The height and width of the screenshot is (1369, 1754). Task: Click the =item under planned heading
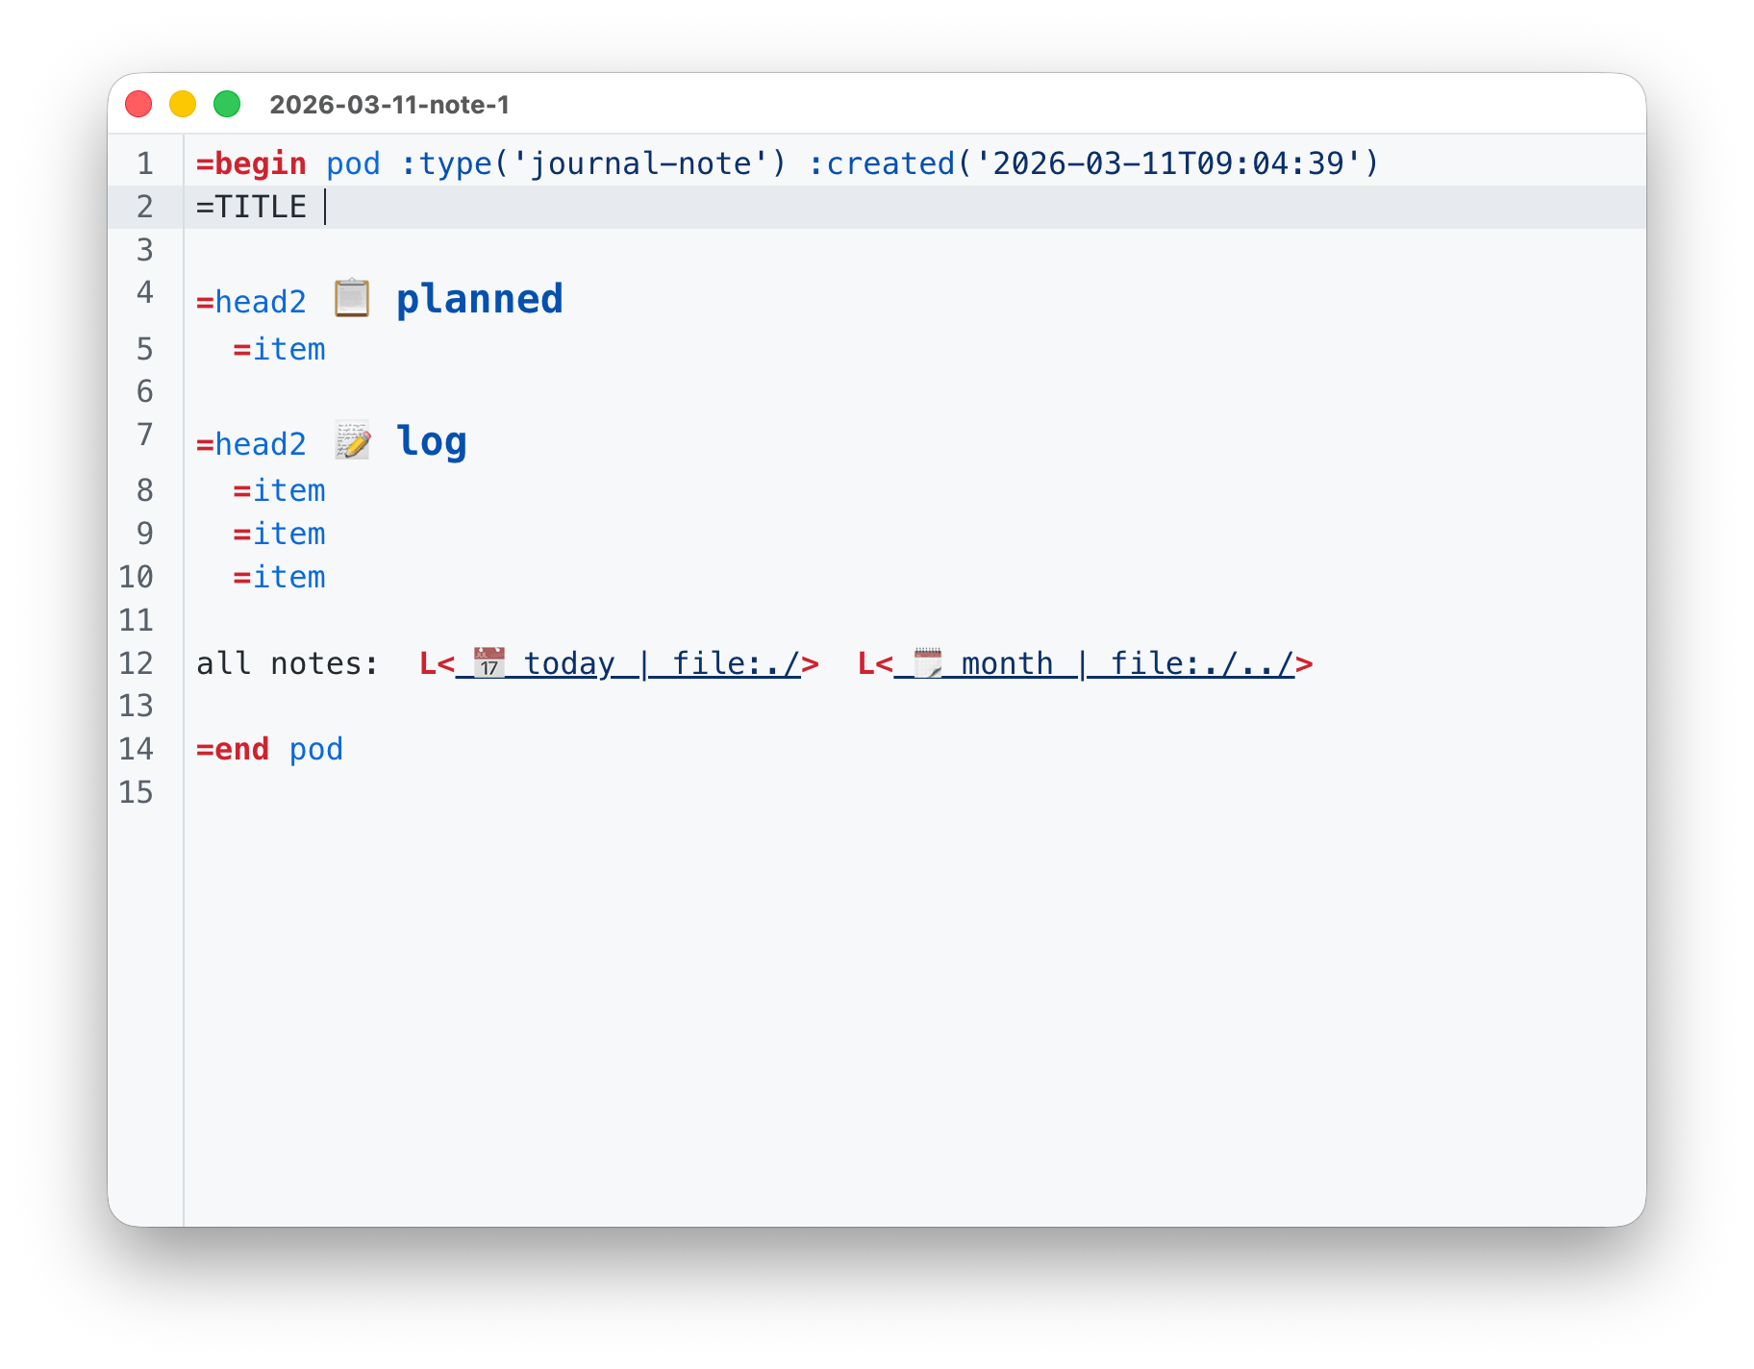coord(280,349)
